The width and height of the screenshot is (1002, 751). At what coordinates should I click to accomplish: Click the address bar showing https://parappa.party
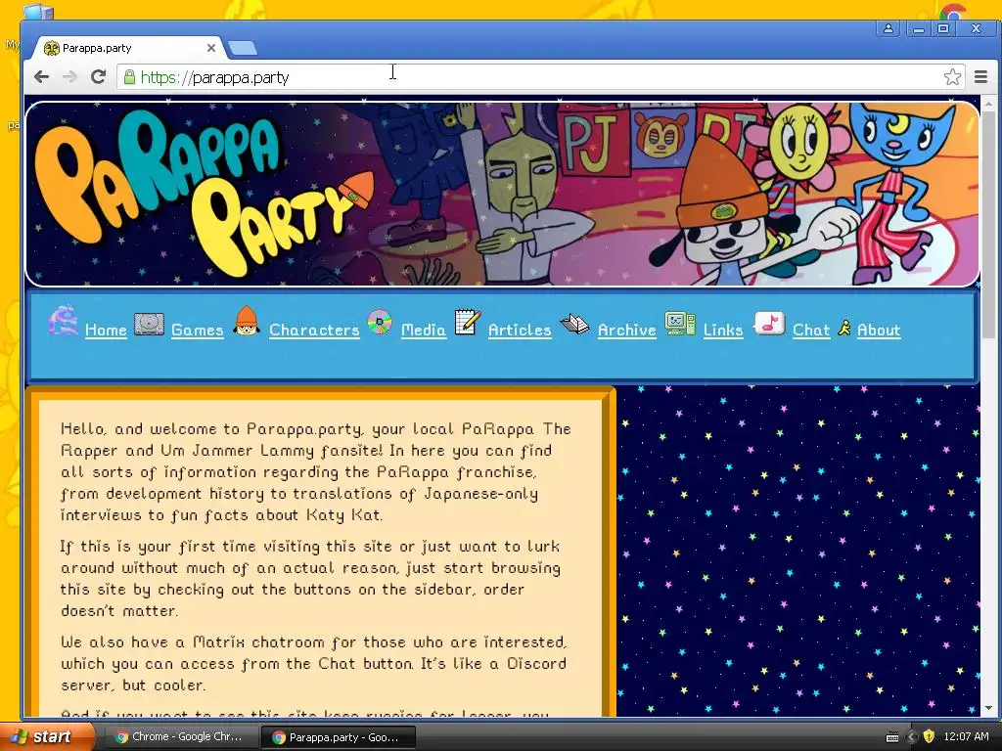pos(530,77)
